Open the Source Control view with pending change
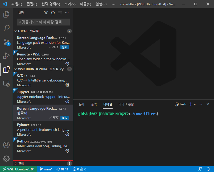 (x=6, y=42)
